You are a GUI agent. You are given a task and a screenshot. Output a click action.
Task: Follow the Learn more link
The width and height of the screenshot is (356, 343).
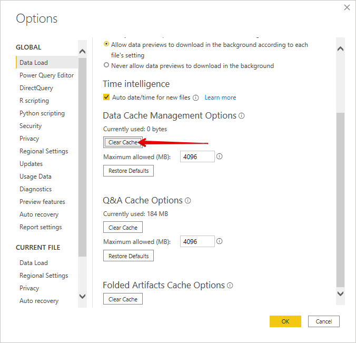[x=220, y=97]
